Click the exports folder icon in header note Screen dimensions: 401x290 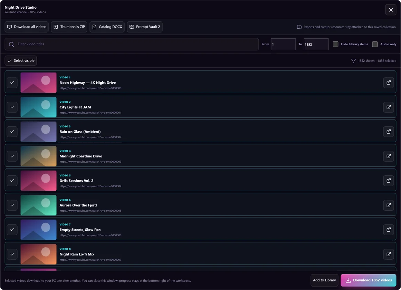299,27
